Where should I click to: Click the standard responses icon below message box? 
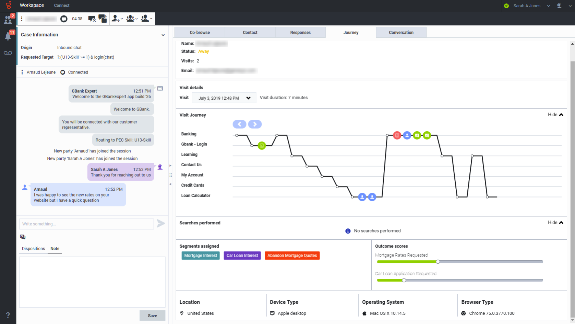(x=23, y=237)
